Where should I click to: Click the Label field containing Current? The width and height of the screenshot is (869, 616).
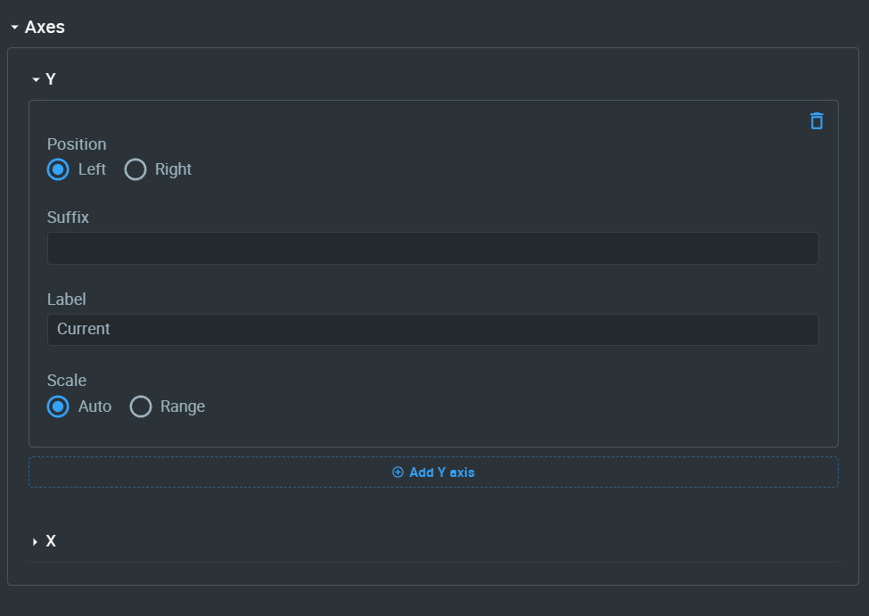coord(433,329)
